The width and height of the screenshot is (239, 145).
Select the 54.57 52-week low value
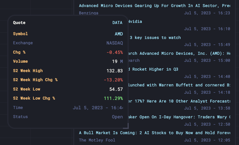pos(116,89)
